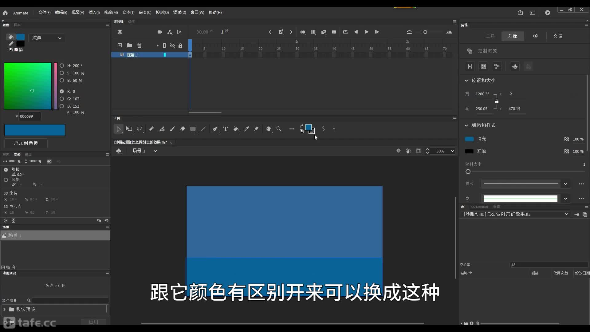Select the Text tool

pos(226,129)
